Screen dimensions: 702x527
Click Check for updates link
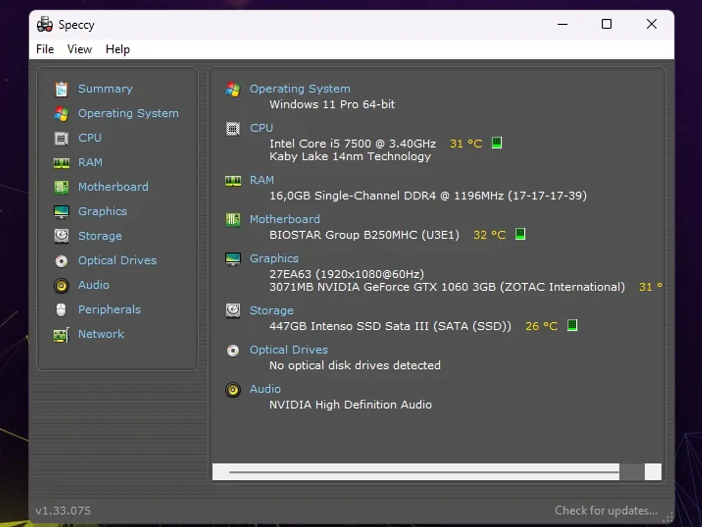(x=606, y=511)
